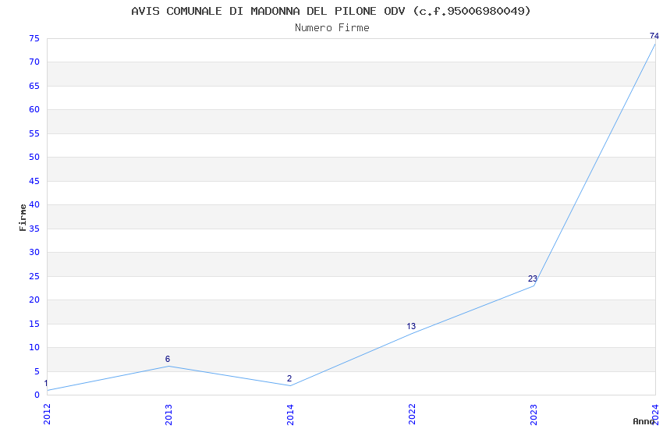This screenshot has height=429, width=663.
Task: Click the Firme y-axis label
Action: click(x=23, y=218)
